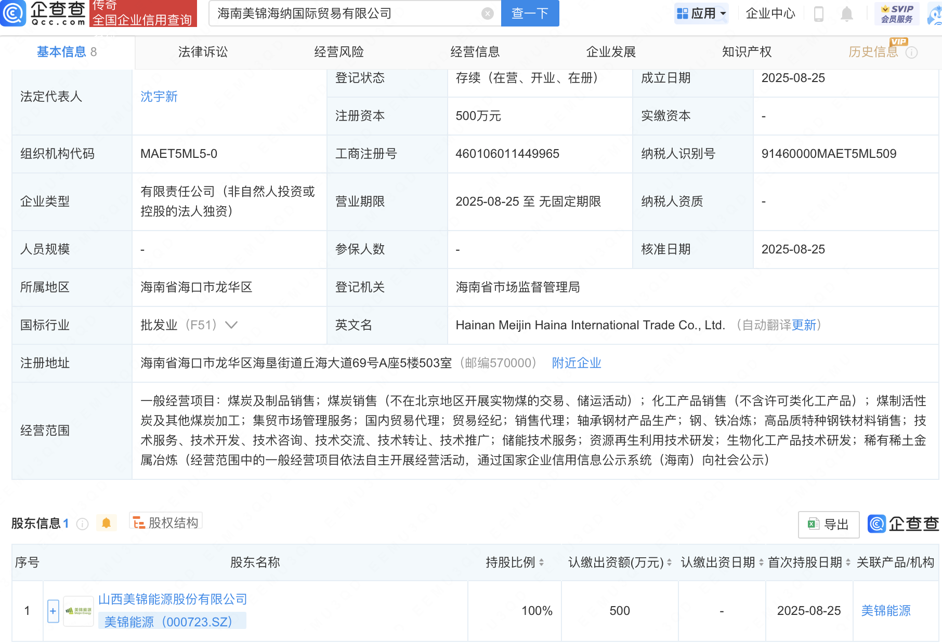Click the 100% shareholding cell
Screen dimensions: 942x644
pyautogui.click(x=537, y=611)
